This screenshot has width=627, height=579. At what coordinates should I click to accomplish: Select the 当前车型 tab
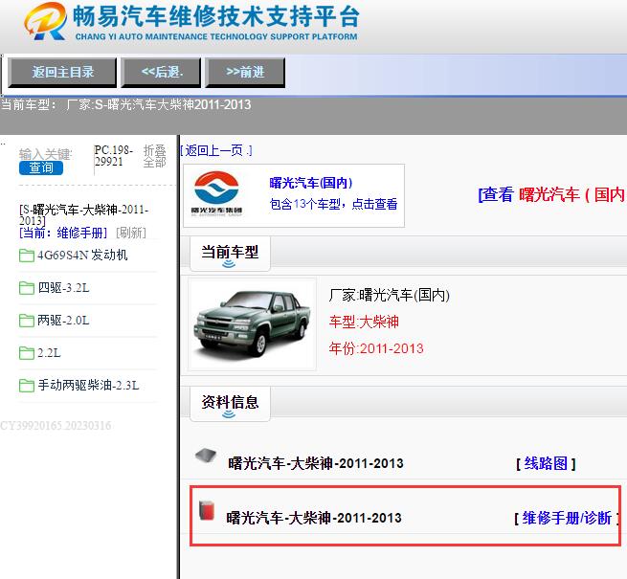click(x=230, y=254)
